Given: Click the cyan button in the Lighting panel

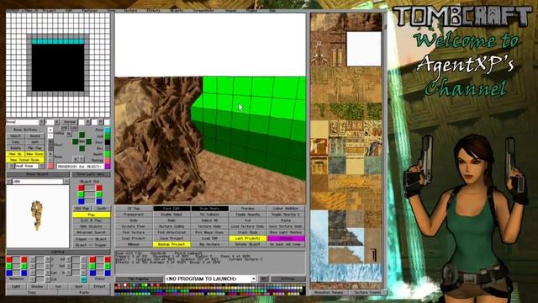Looking at the screenshot, I should 83,279.
